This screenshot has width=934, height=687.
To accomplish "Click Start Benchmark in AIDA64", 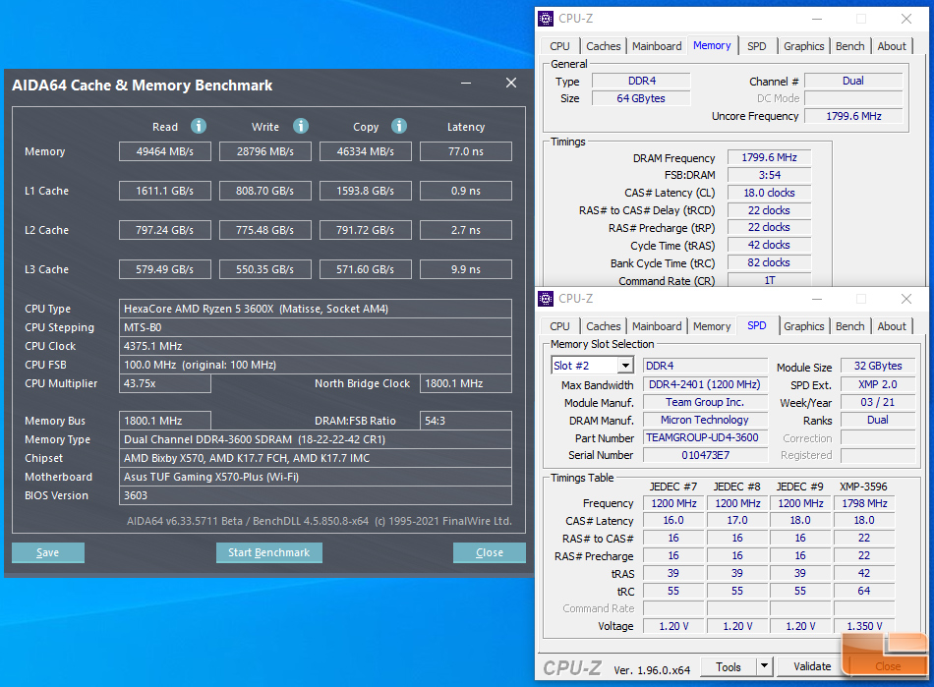I will pyautogui.click(x=269, y=552).
